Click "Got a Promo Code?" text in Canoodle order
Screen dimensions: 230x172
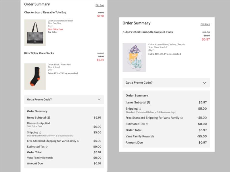139,83
